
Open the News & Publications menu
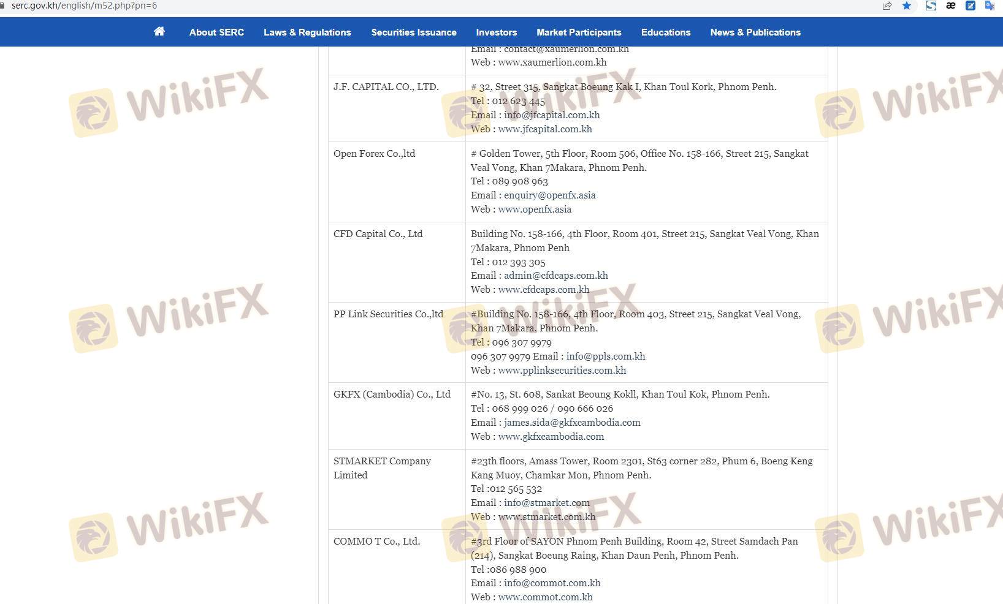point(755,32)
